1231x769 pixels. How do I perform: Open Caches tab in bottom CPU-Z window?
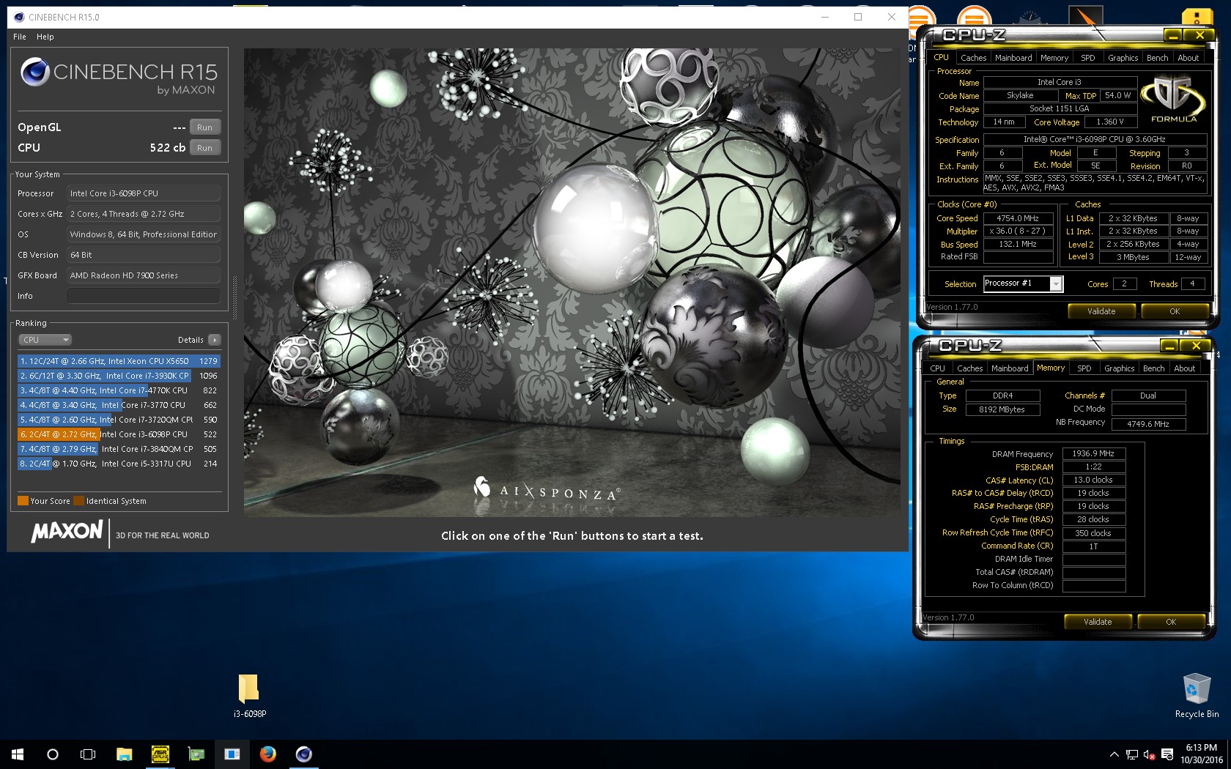[969, 368]
